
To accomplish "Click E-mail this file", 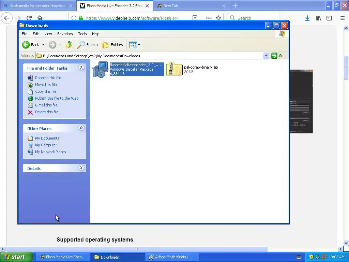I will [x=46, y=105].
